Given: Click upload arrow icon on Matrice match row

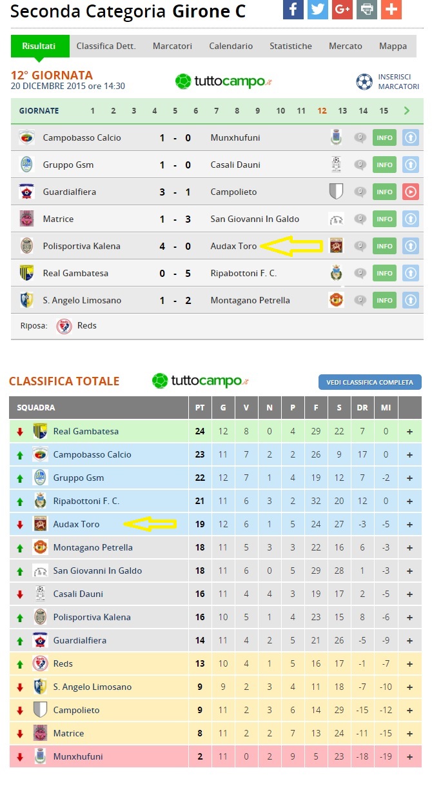Looking at the screenshot, I should 410,219.
